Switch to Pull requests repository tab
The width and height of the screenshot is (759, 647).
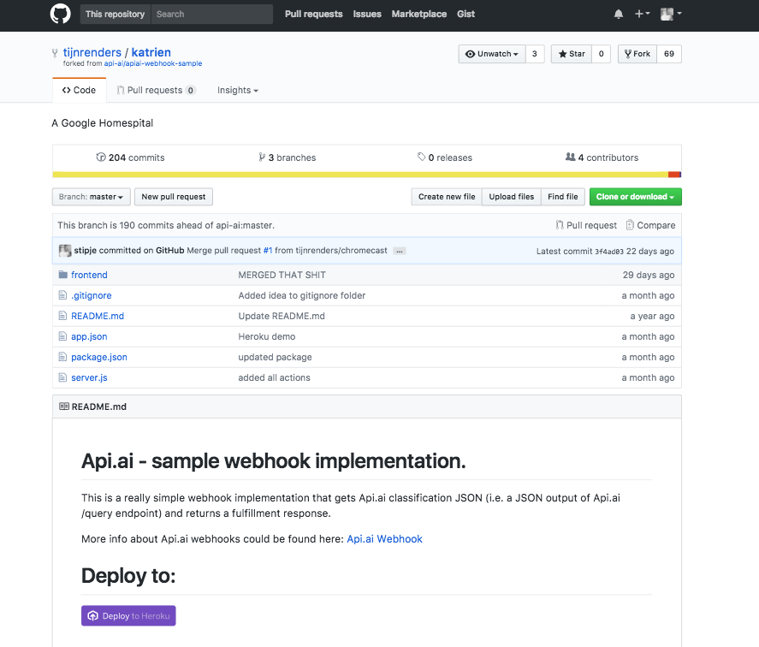click(x=156, y=90)
